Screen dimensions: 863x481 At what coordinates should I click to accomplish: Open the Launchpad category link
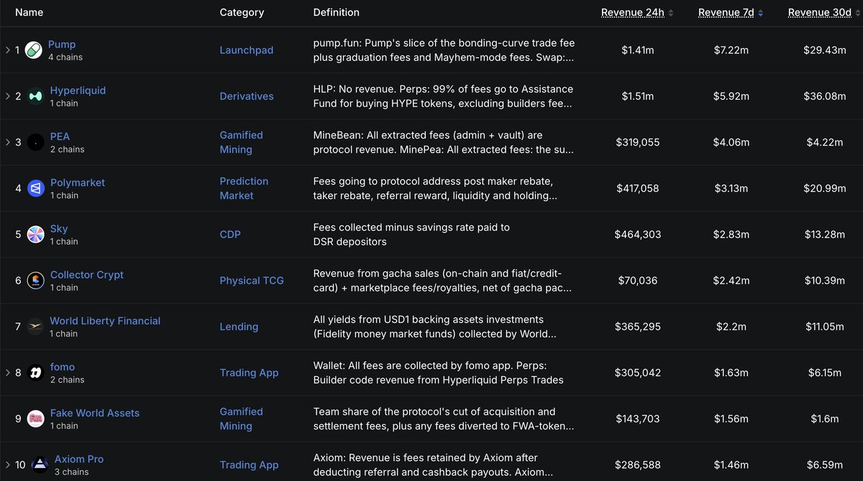point(247,50)
